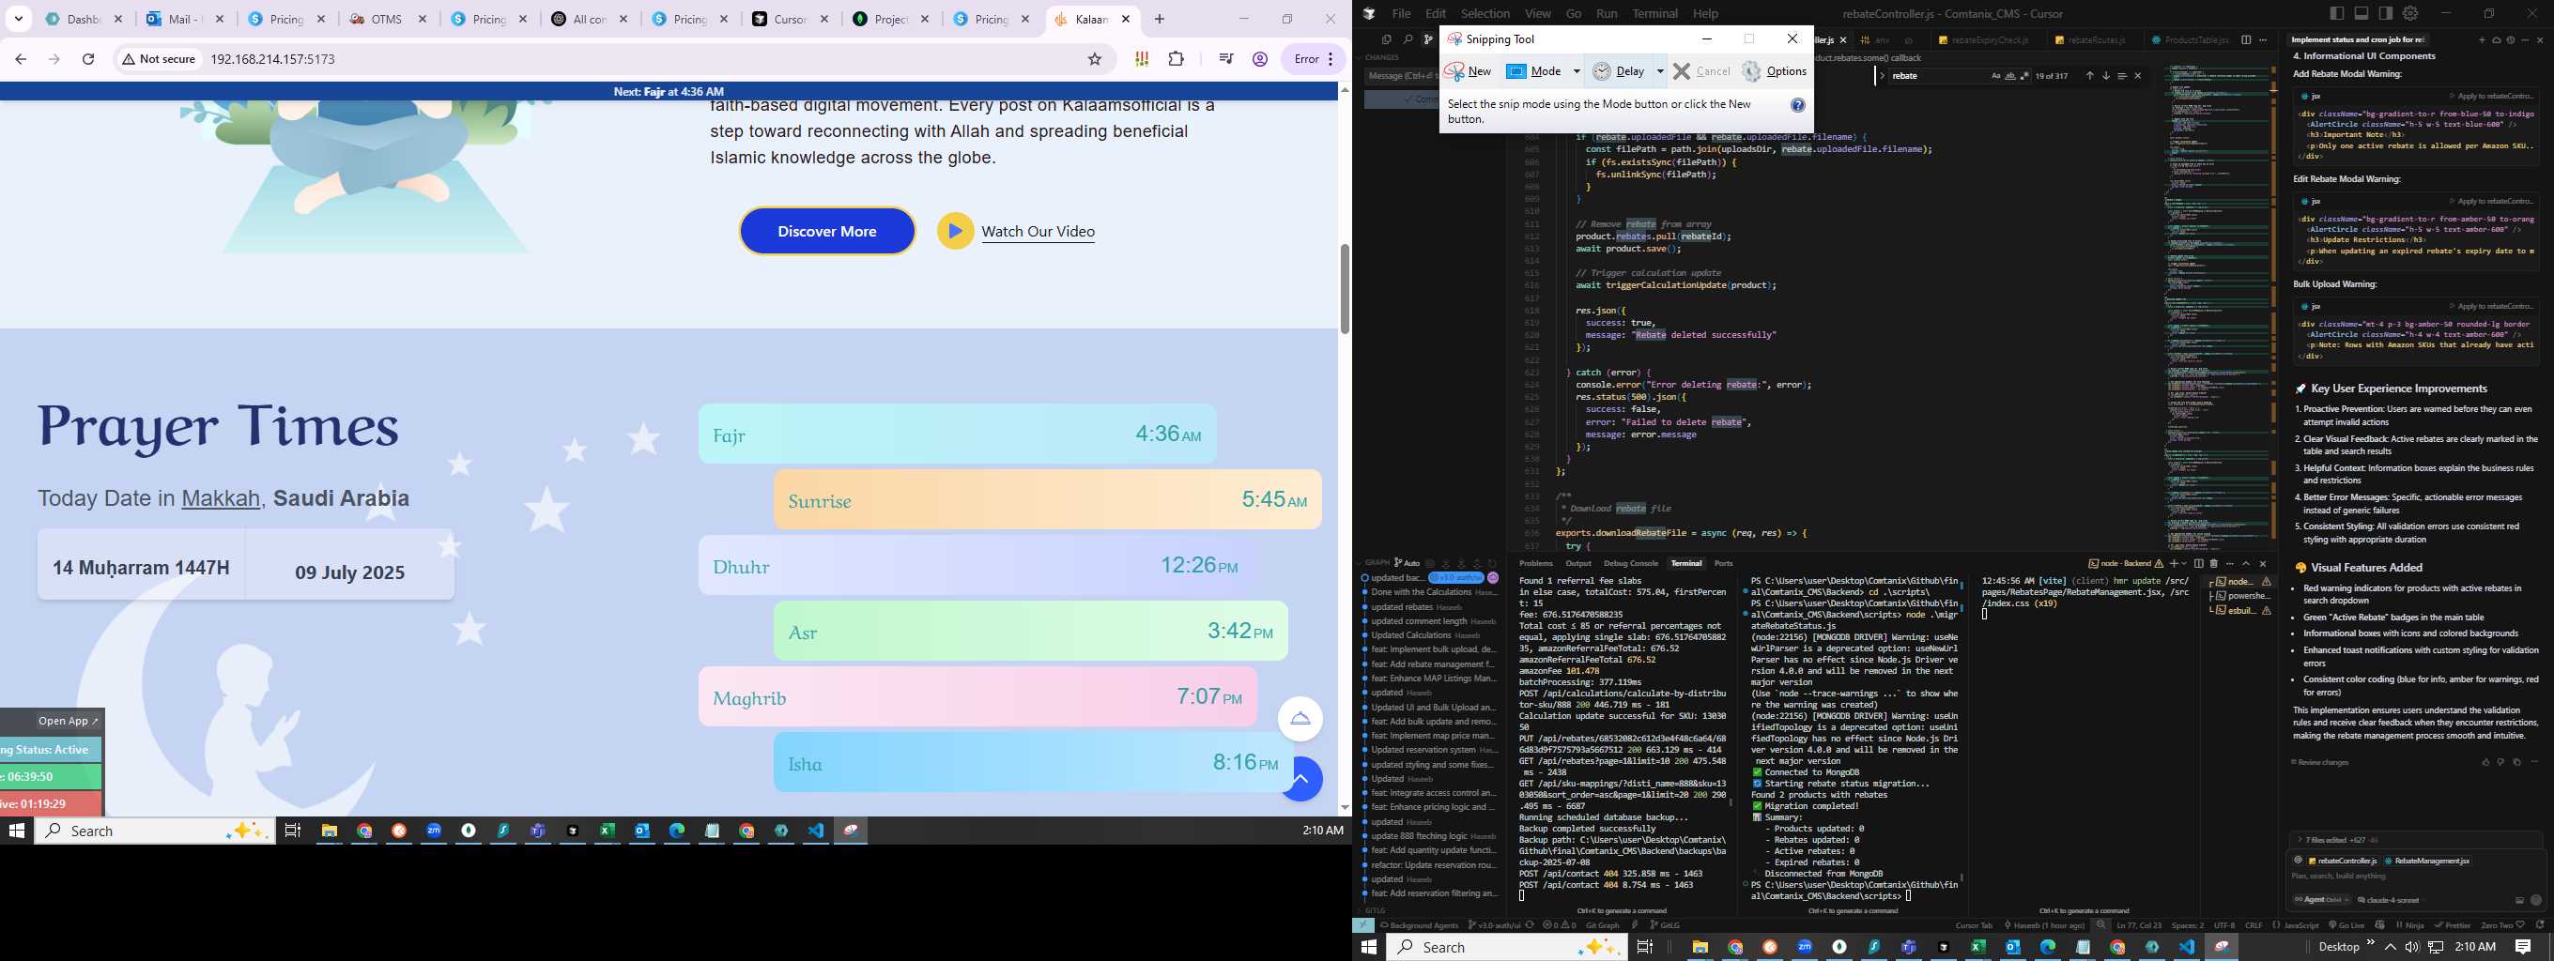Screen dimensions: 2554x961
Task: Open the Snipping Tool Delay dropdown arrow
Action: 1661,71
